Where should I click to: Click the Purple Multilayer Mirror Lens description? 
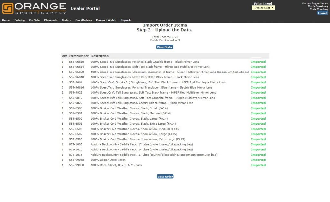[x=153, y=98]
